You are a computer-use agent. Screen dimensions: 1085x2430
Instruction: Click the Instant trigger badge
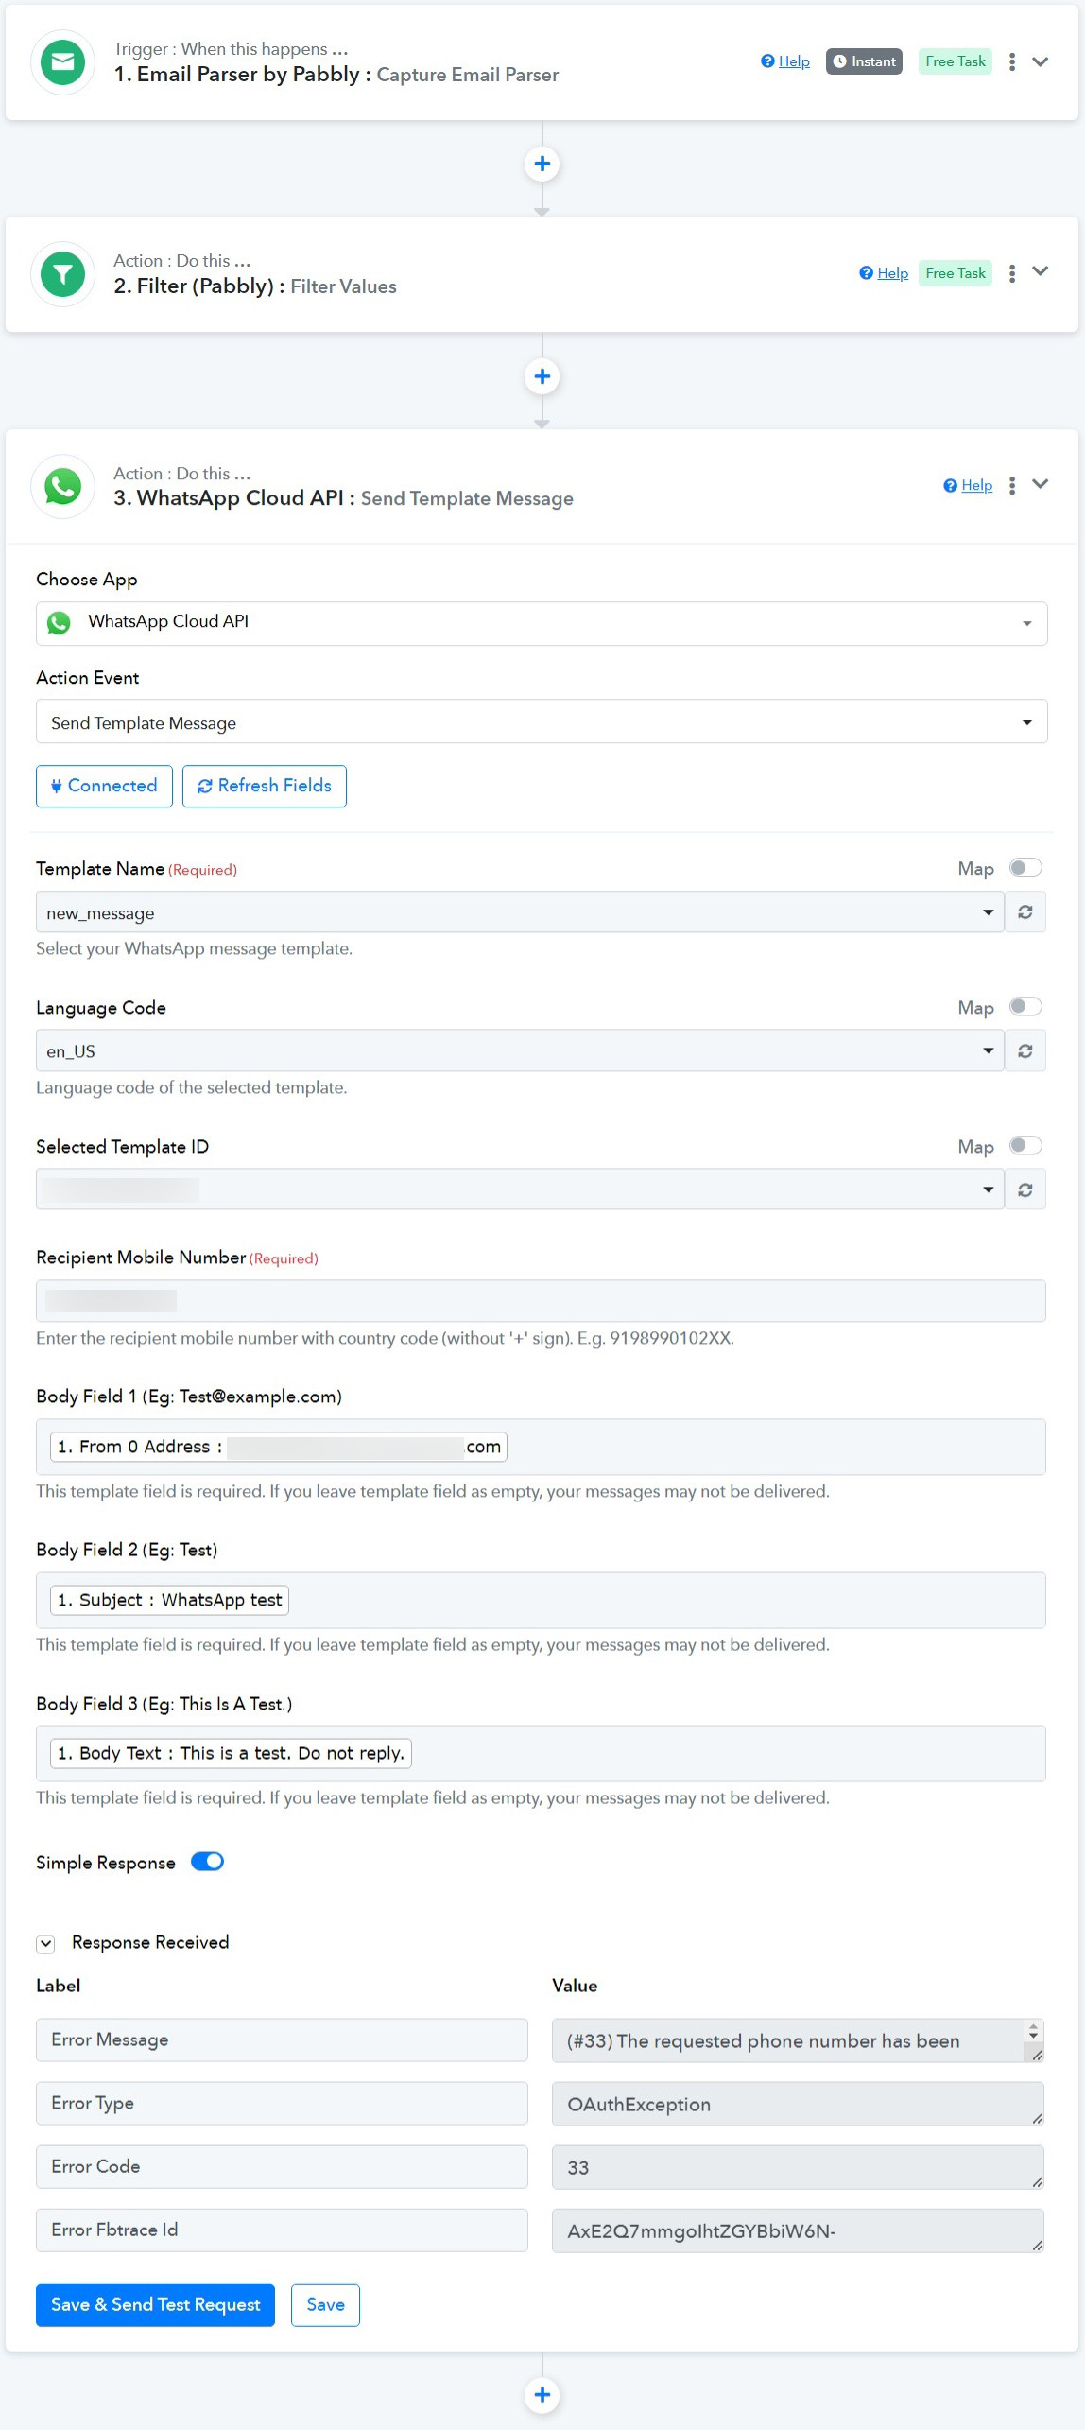(x=864, y=61)
